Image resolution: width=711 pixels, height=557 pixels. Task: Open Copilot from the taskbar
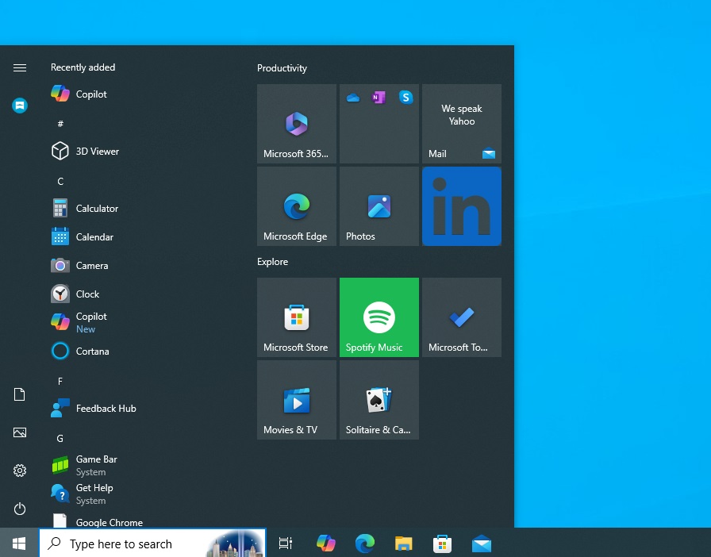pyautogui.click(x=326, y=544)
